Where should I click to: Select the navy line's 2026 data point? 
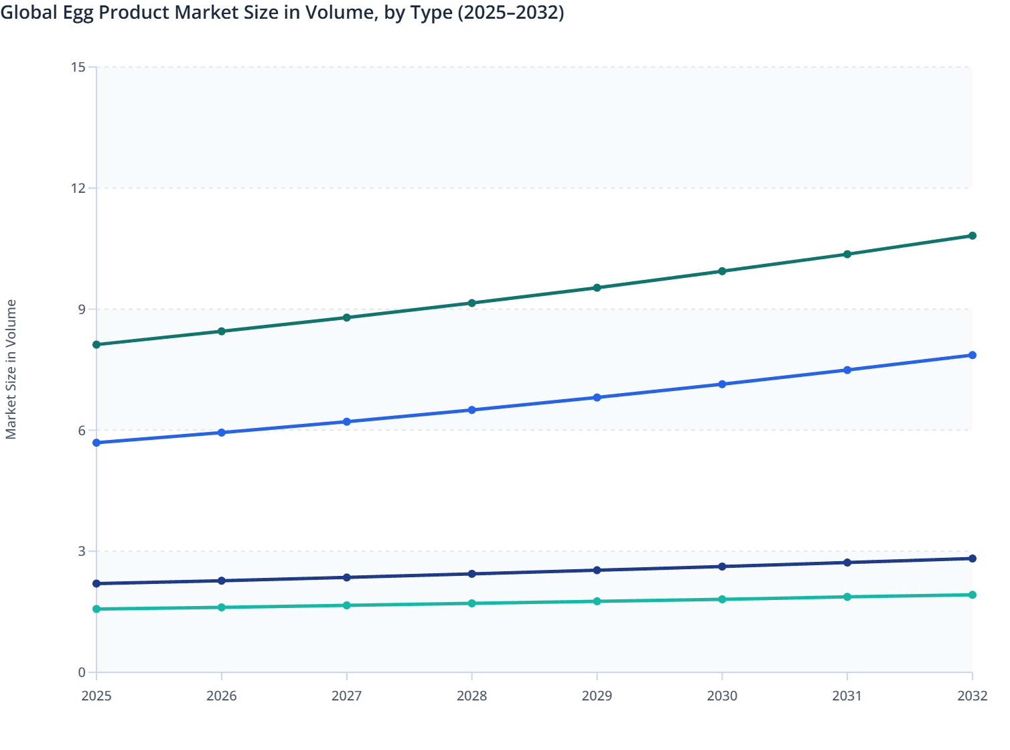tap(222, 581)
